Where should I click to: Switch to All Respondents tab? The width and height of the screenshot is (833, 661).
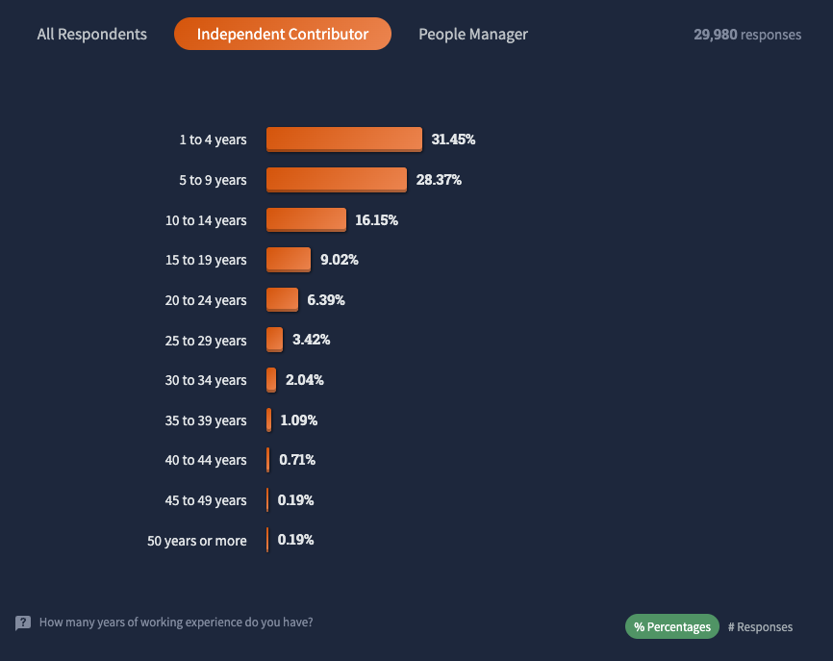92,34
